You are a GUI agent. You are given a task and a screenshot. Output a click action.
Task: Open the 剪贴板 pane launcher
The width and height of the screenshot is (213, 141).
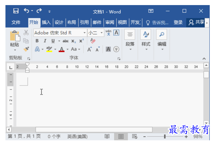[x=29, y=59]
